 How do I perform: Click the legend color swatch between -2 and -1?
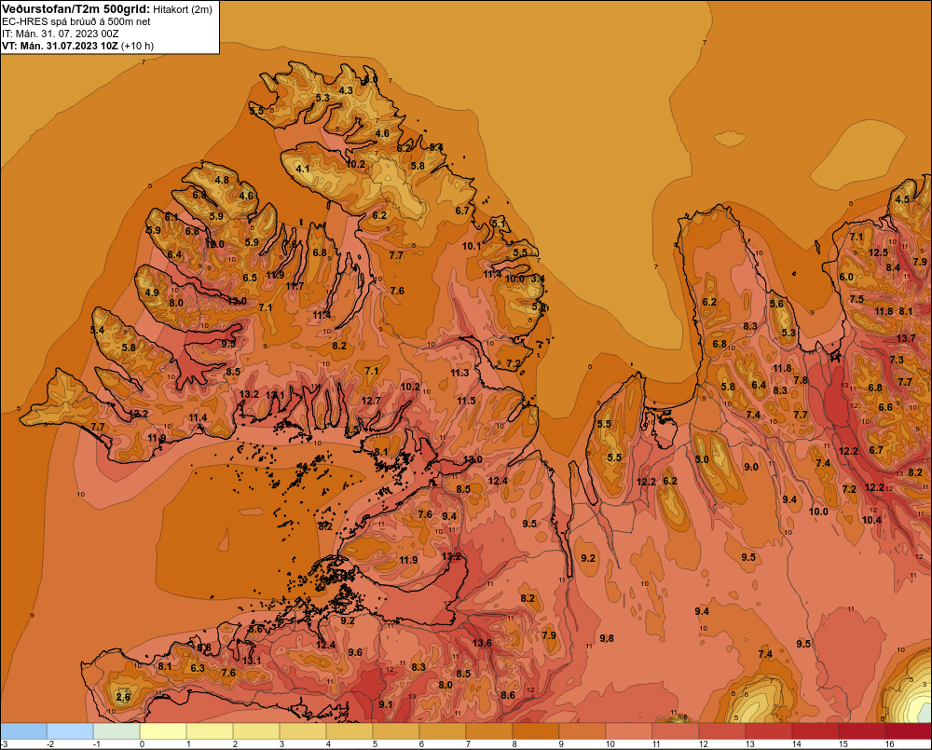[70, 731]
